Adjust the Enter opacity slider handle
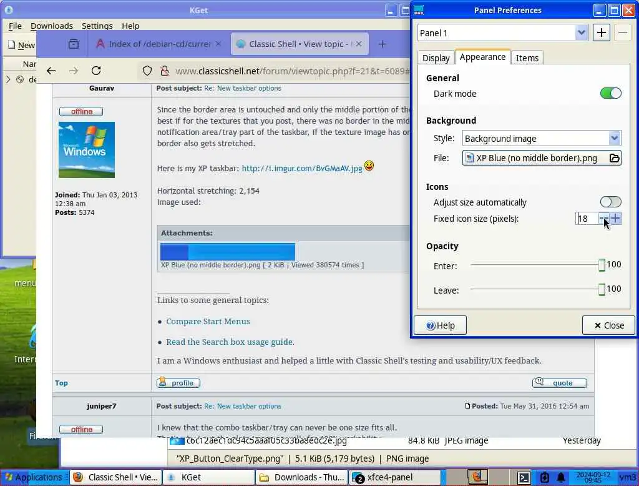Viewport: 639px width, 486px height. [602, 265]
